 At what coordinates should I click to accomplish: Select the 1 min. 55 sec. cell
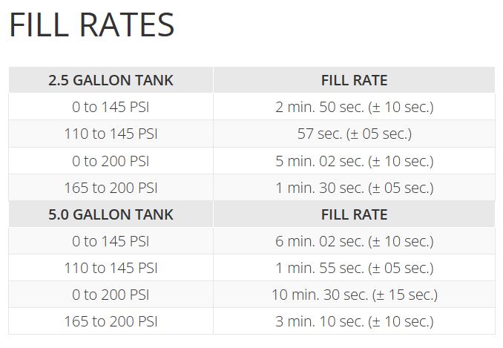coord(354,268)
